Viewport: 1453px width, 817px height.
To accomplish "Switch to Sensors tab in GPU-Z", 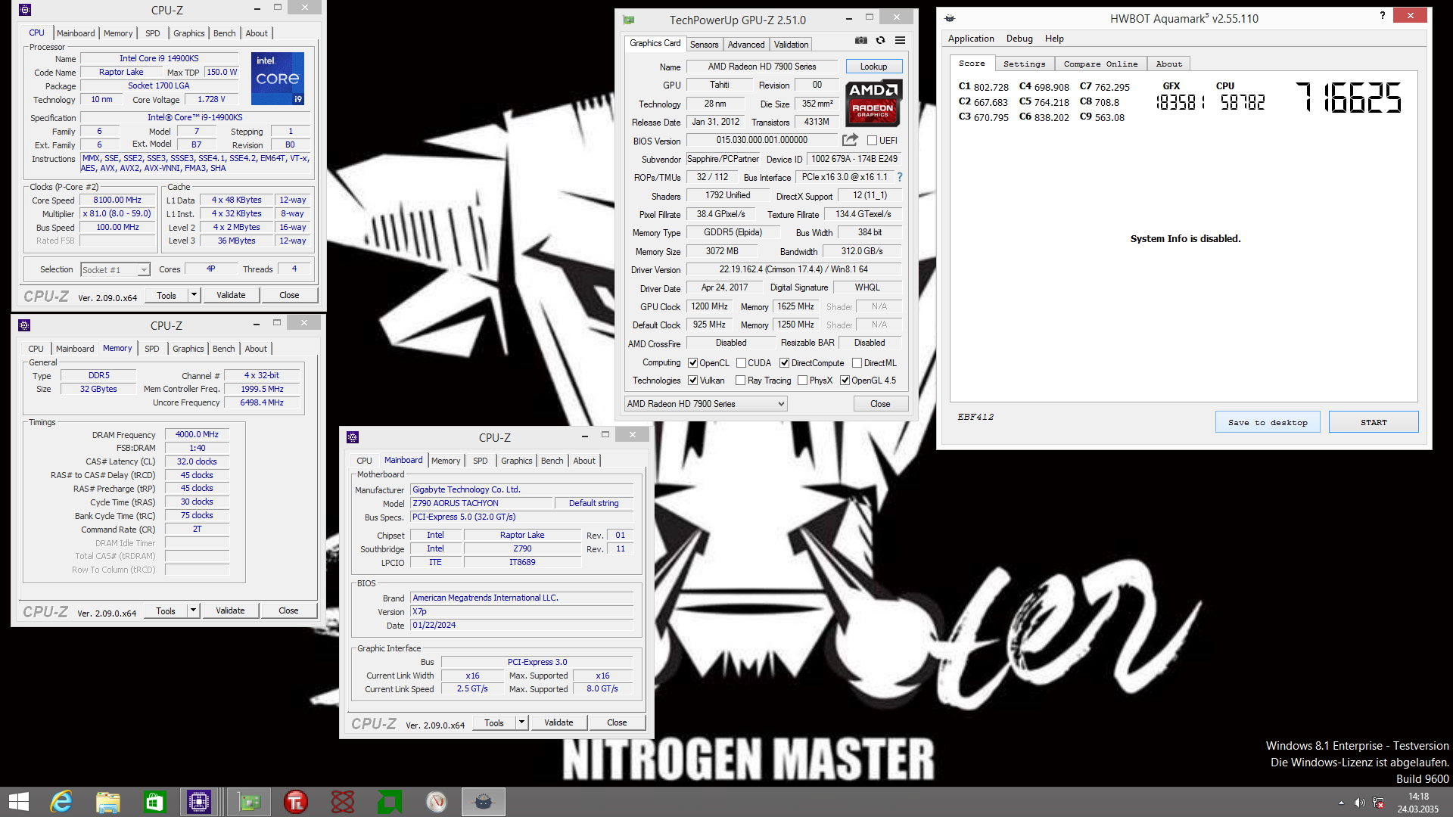I will [704, 45].
